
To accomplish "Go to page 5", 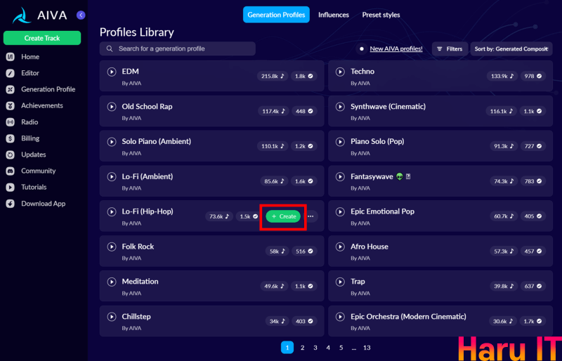I will pyautogui.click(x=341, y=348).
